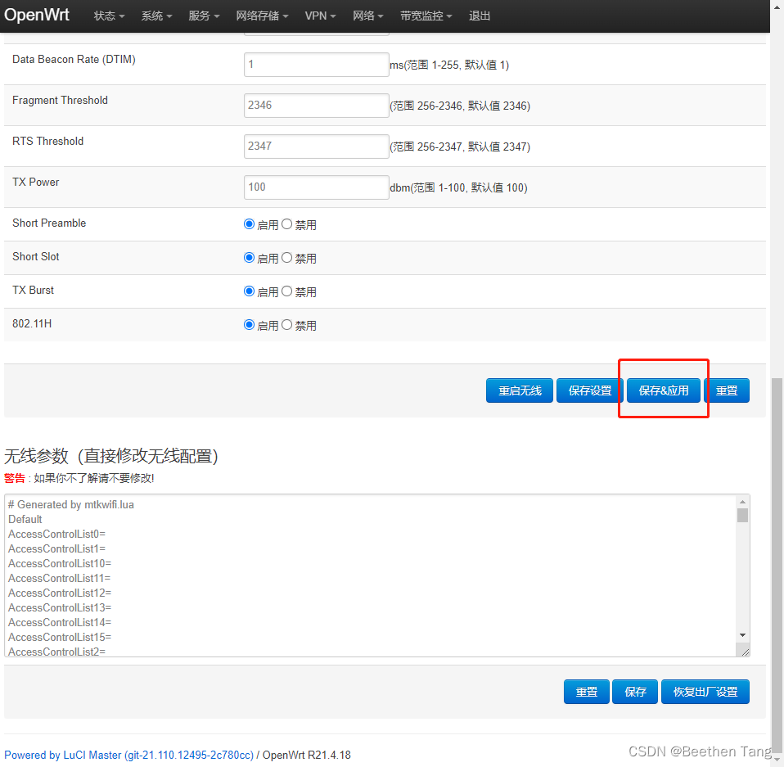Click the '802.11H' label
784x767 pixels.
pyautogui.click(x=32, y=323)
